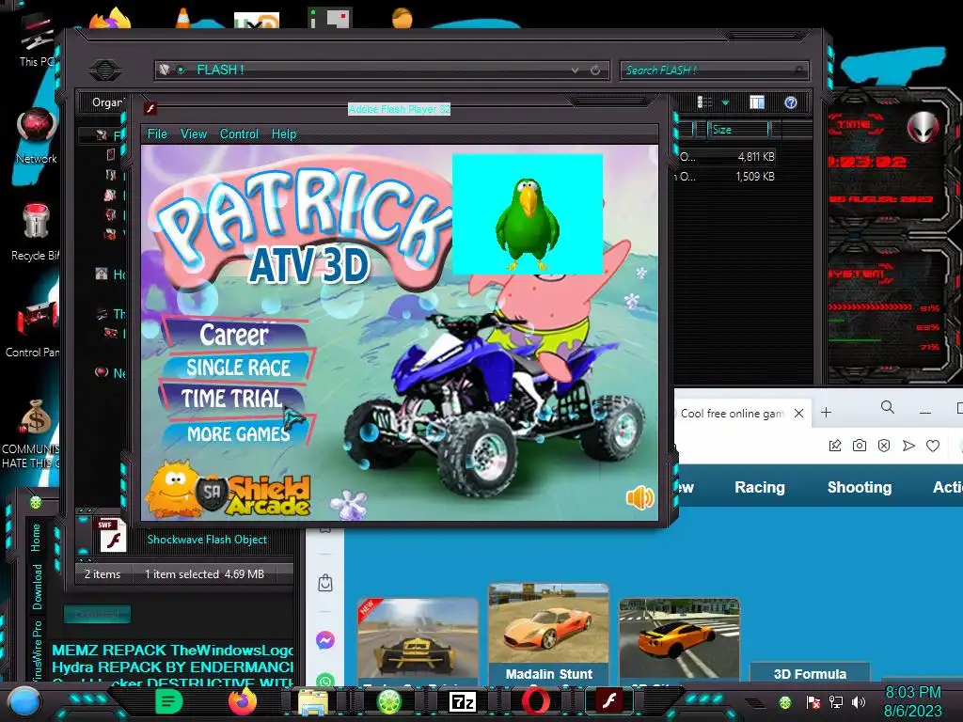Click the green parrot image
Screen dimensions: 963x722
click(x=527, y=213)
